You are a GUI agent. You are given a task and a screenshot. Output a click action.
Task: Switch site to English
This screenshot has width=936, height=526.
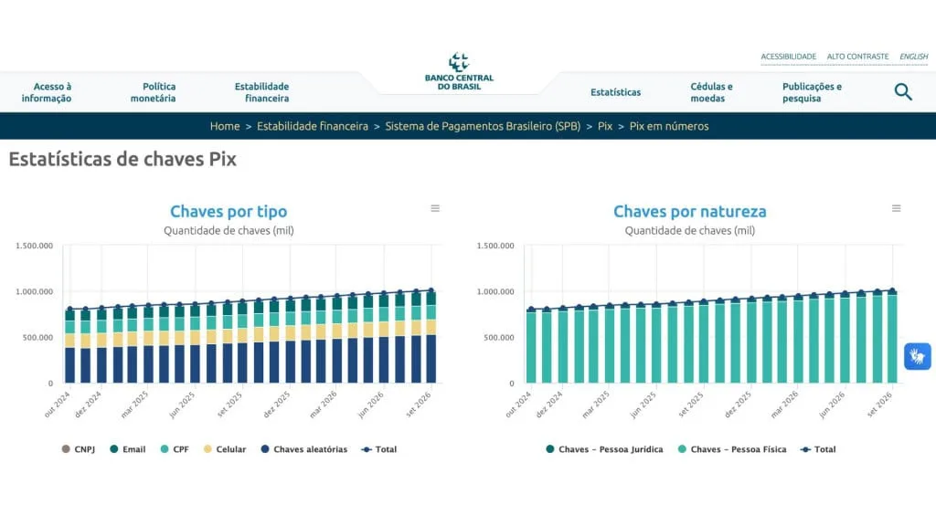(x=914, y=57)
